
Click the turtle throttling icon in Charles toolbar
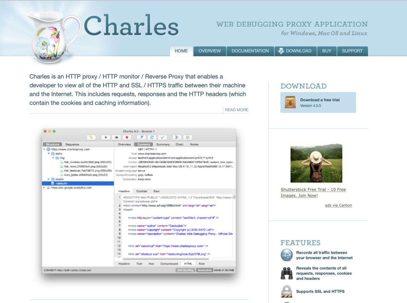click(x=116, y=138)
